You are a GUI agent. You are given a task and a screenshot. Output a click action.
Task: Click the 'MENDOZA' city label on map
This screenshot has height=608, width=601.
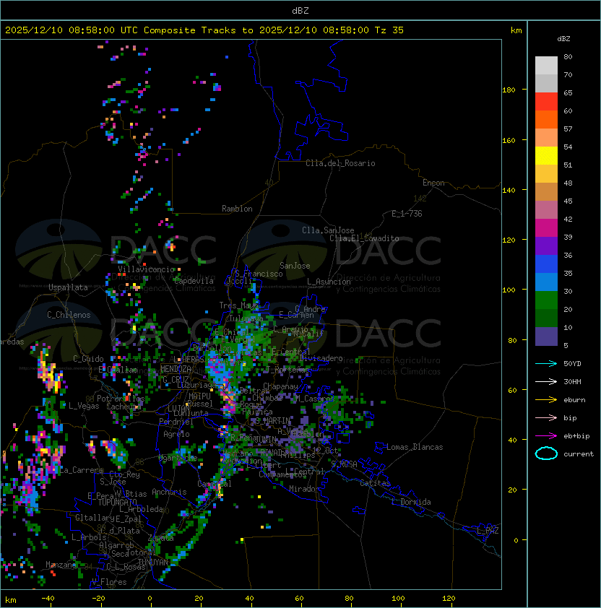[176, 369]
